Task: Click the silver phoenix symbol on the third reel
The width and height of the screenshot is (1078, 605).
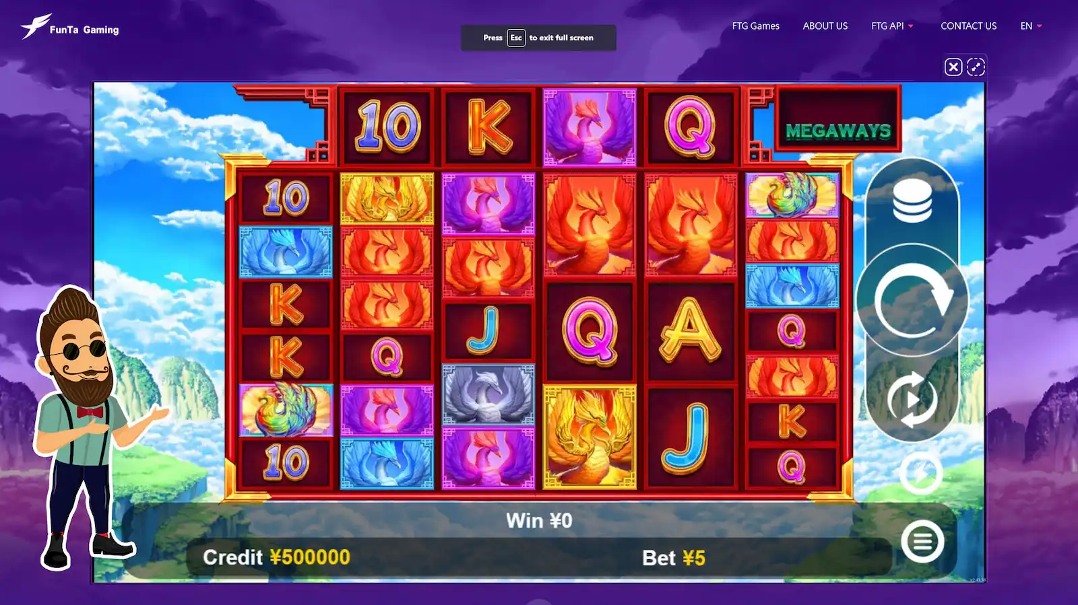Action: pyautogui.click(x=488, y=394)
